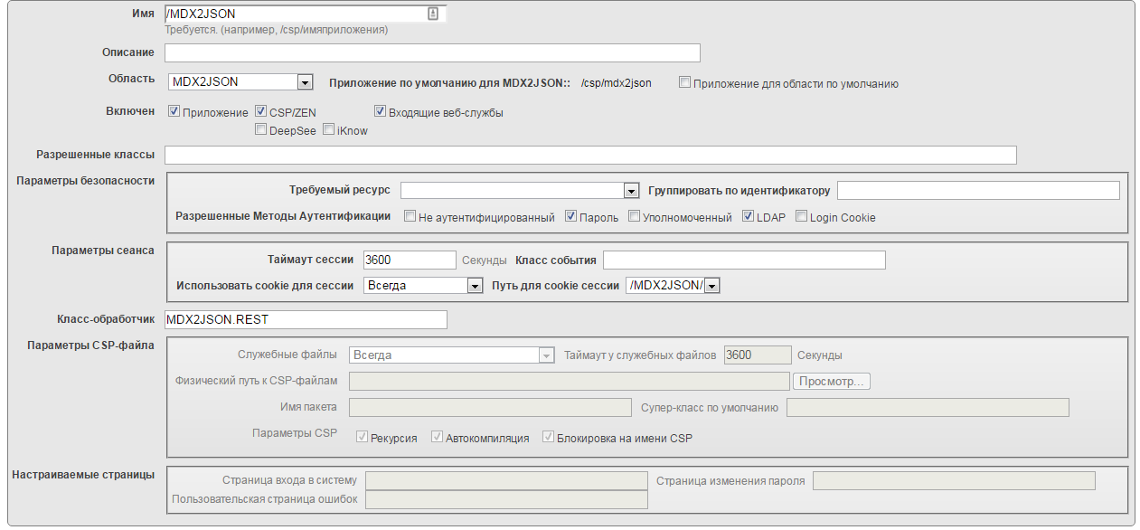Expand the Требуемый ресурс dropdown

(632, 191)
